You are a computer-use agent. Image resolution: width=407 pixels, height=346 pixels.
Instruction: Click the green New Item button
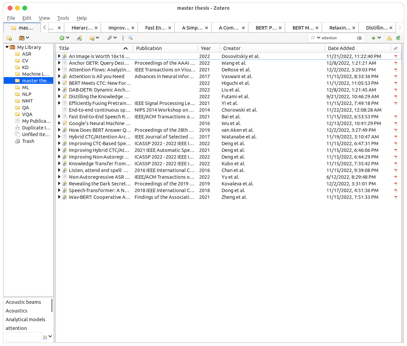point(62,38)
